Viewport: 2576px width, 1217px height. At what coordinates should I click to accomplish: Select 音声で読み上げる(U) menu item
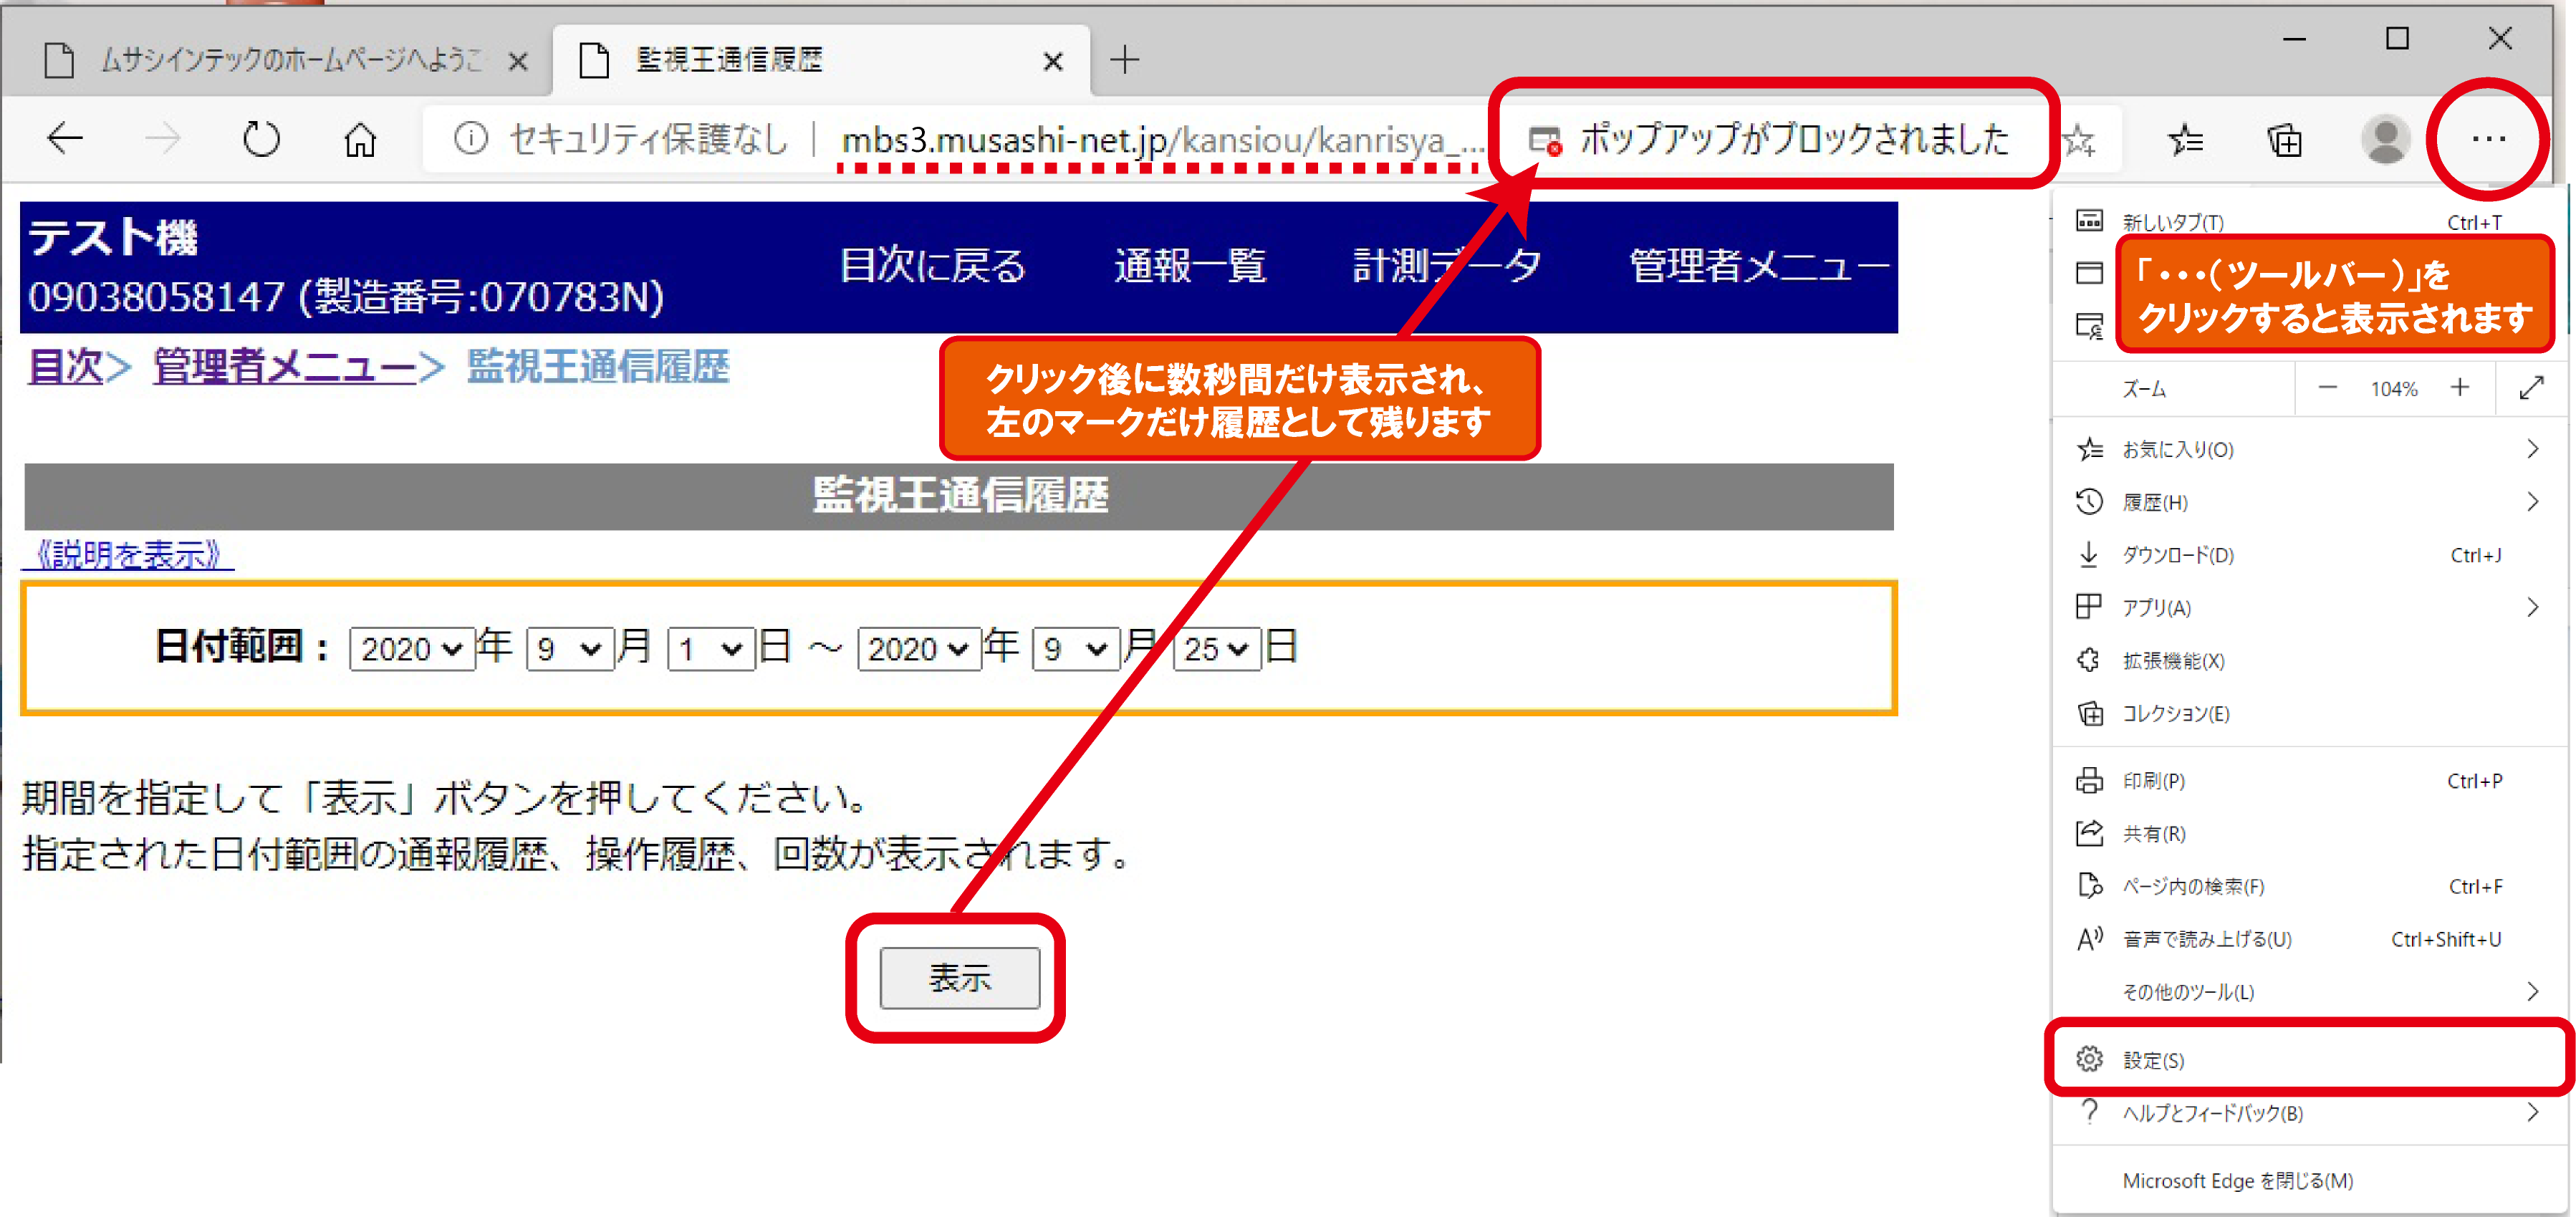[x=2310, y=940]
